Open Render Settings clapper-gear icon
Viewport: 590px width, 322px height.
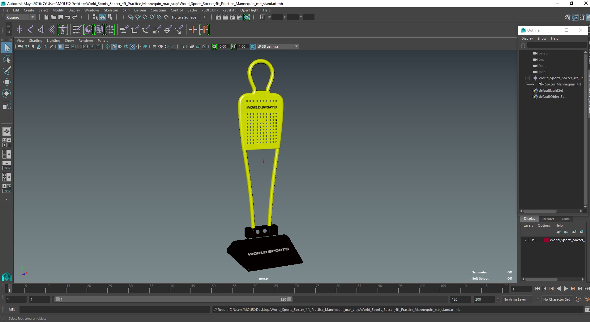tap(240, 17)
